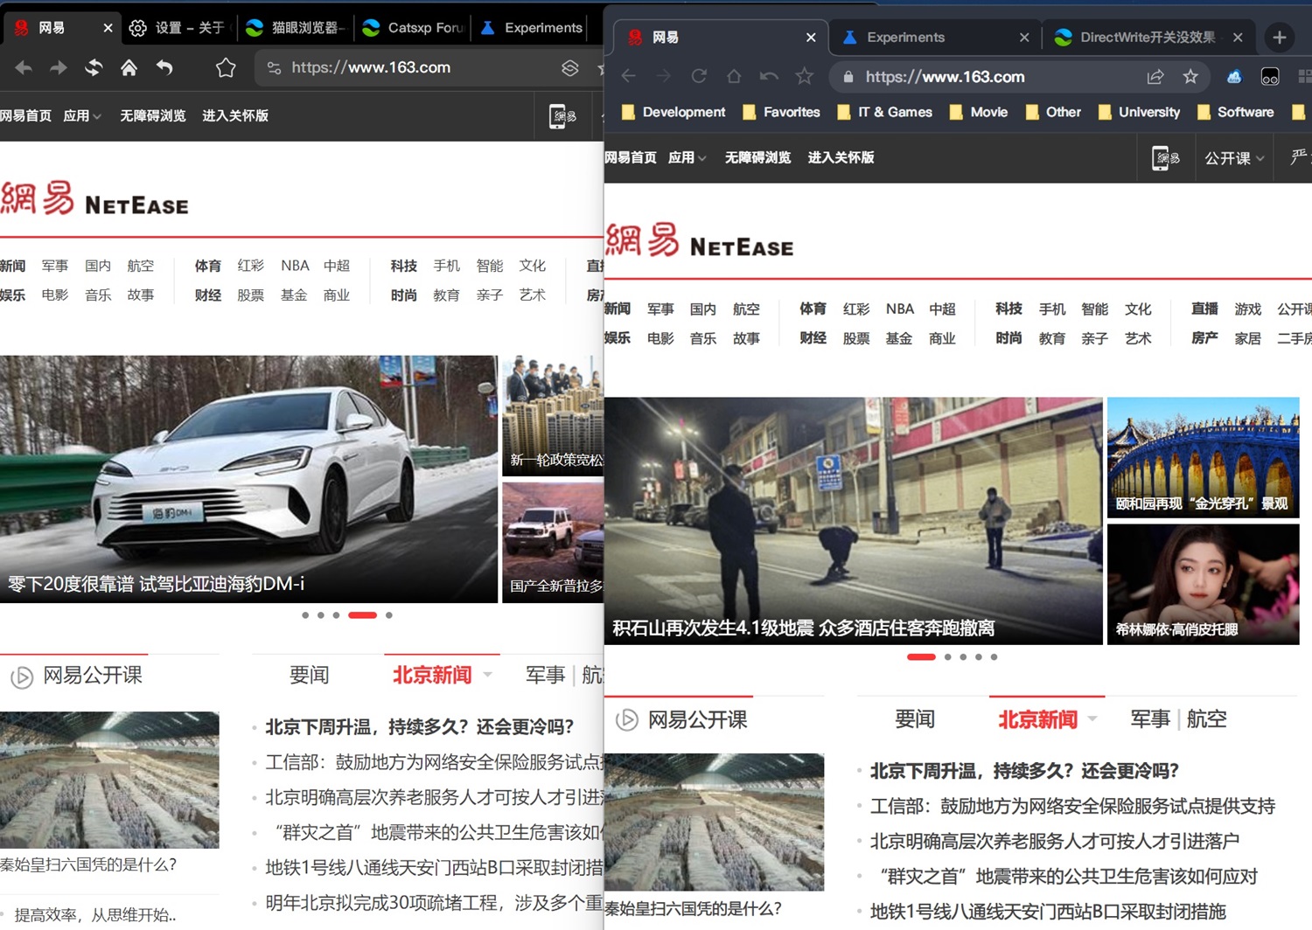Open 游戏 category link in right window
Viewport: 1312px width, 930px height.
point(1248,309)
